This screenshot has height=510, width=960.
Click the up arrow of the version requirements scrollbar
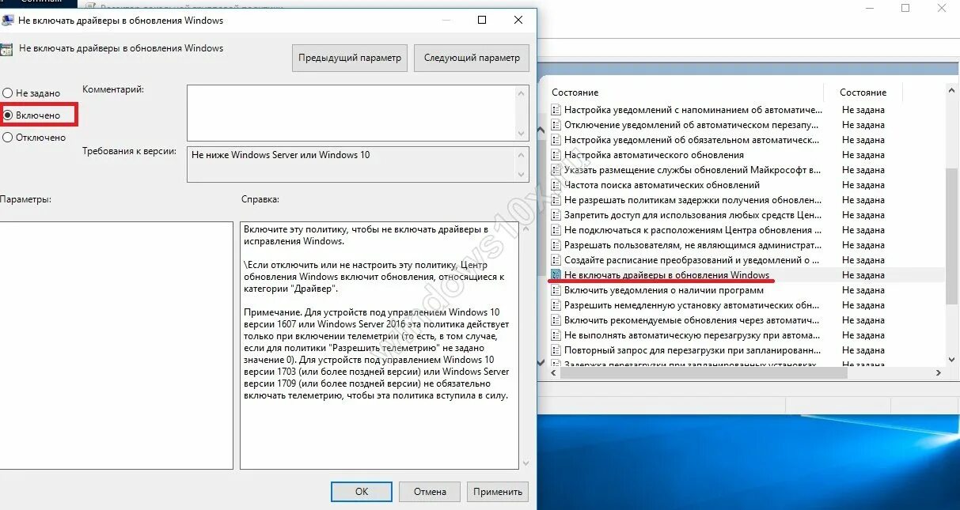522,154
